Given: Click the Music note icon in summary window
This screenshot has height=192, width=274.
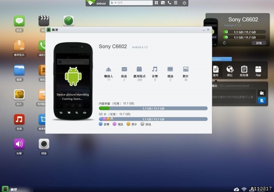Looking at the screenshot, I should 155,69.
